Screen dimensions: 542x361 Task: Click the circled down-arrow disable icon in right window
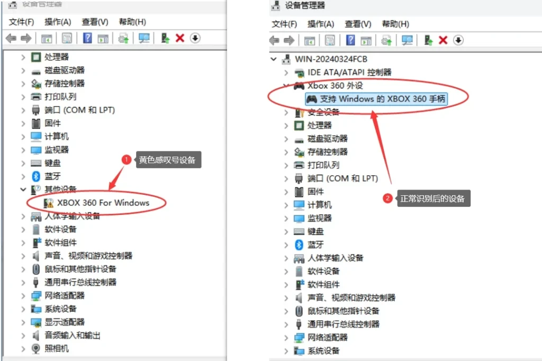click(458, 40)
